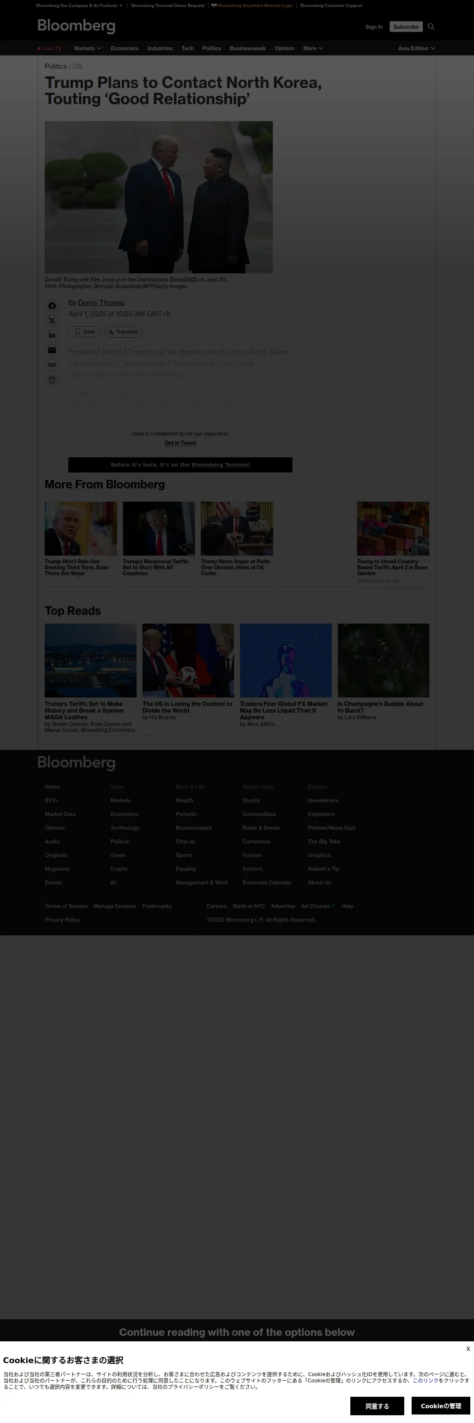Expand Markets dropdown in navigation
Viewport: 474px width, 1423px height.
click(88, 49)
